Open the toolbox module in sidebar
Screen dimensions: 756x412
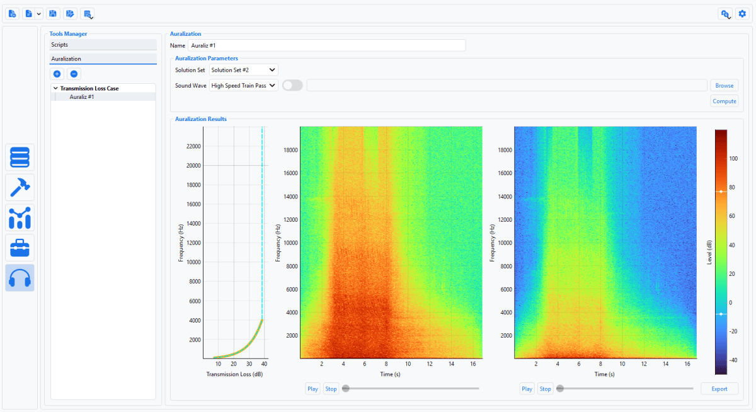click(x=20, y=248)
